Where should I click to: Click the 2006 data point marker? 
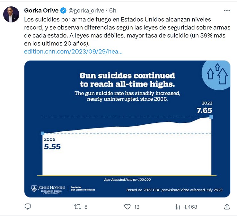pos(42,133)
